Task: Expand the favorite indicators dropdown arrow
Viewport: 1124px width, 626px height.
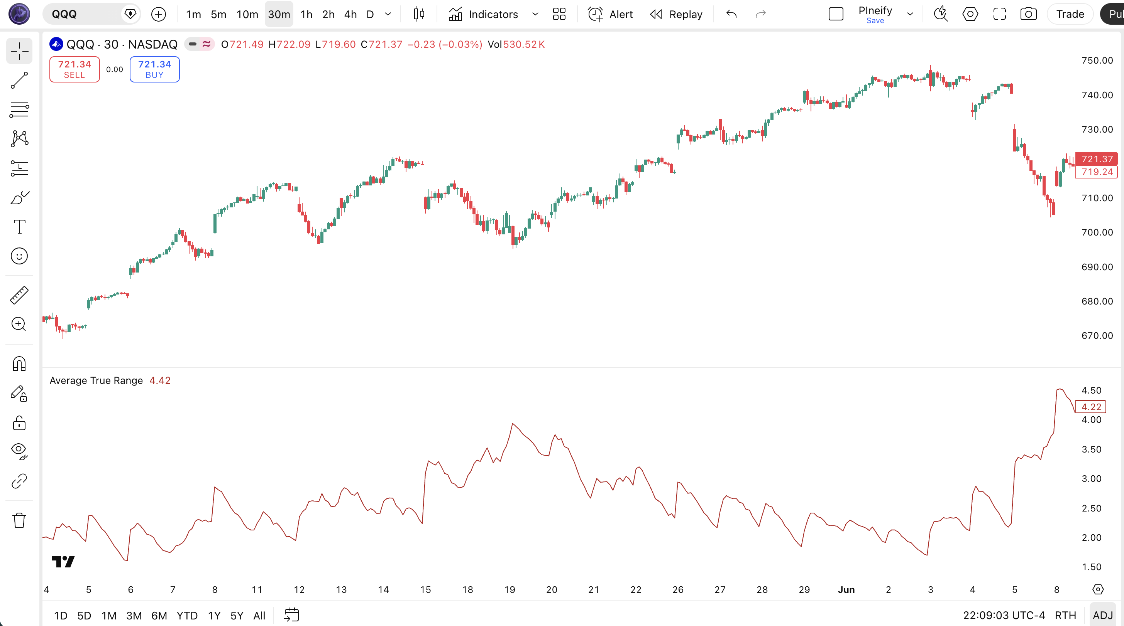Action: (x=535, y=14)
